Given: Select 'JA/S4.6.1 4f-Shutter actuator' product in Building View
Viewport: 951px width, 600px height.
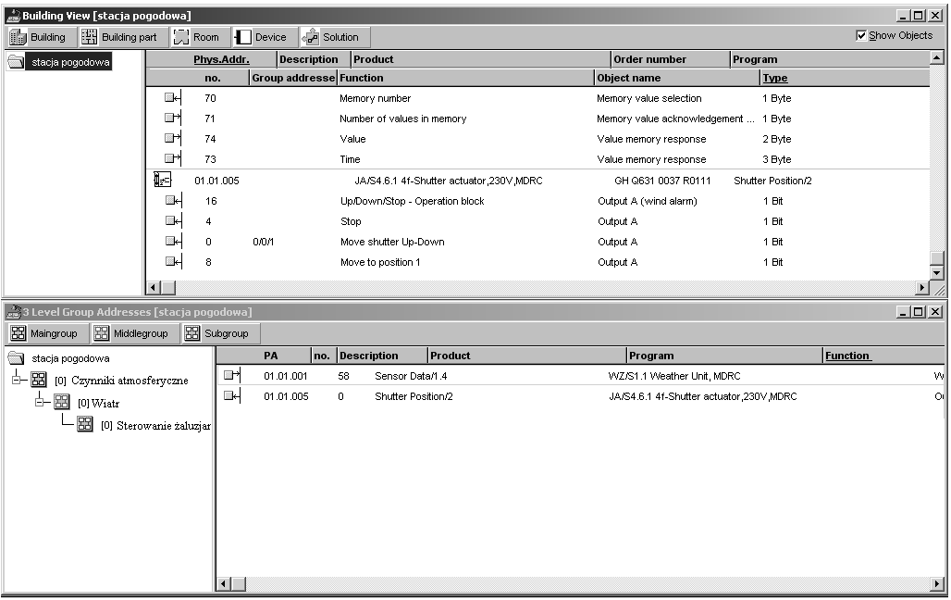Looking at the screenshot, I should (448, 181).
